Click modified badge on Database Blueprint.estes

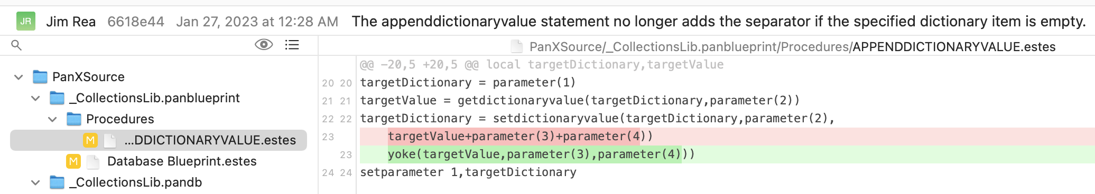tap(73, 161)
